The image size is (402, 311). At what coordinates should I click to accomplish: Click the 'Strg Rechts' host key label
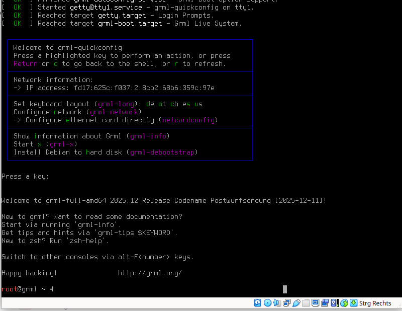click(375, 303)
